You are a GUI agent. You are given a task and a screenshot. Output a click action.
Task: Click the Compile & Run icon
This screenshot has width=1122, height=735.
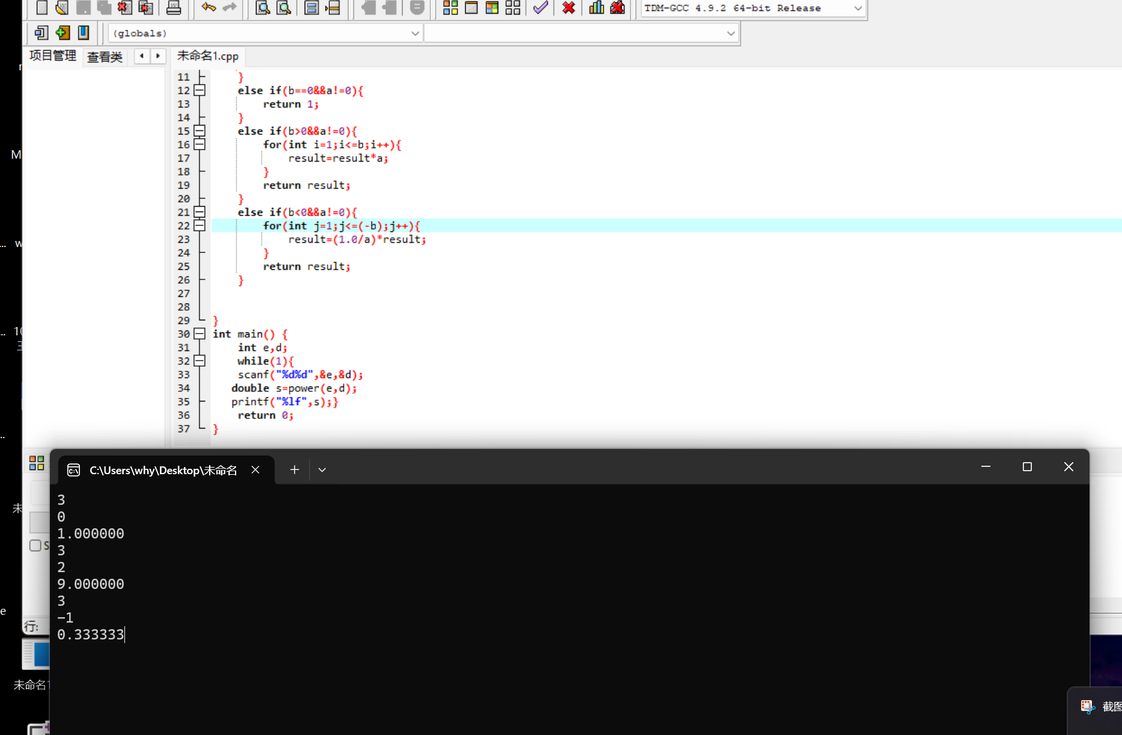[492, 7]
